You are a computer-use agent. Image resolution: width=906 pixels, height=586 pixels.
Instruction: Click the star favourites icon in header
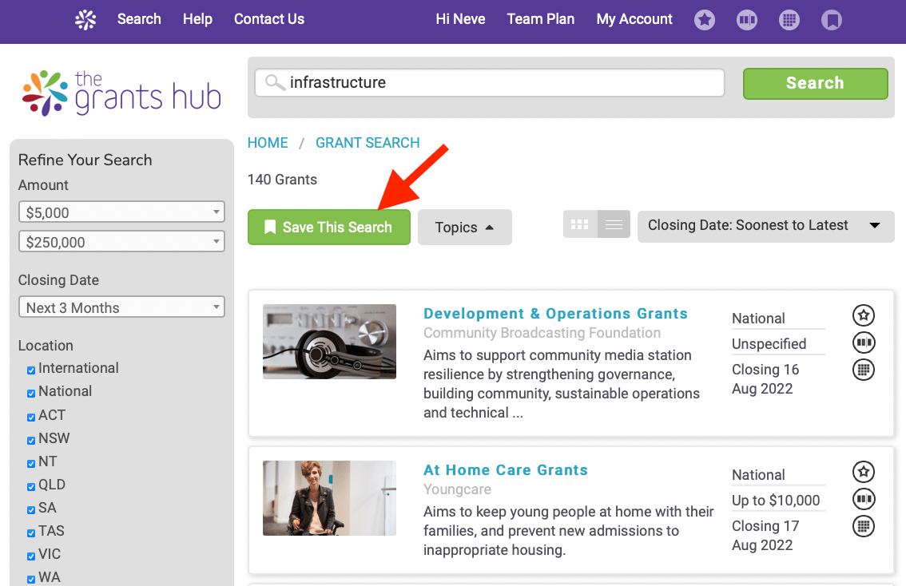(x=704, y=21)
